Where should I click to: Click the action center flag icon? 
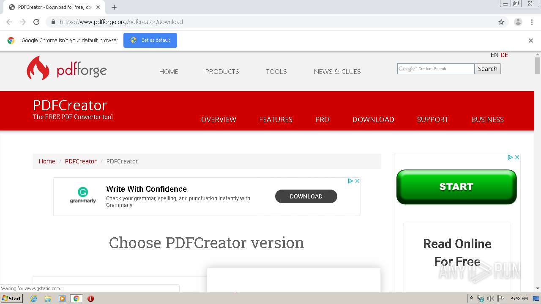pyautogui.click(x=501, y=299)
